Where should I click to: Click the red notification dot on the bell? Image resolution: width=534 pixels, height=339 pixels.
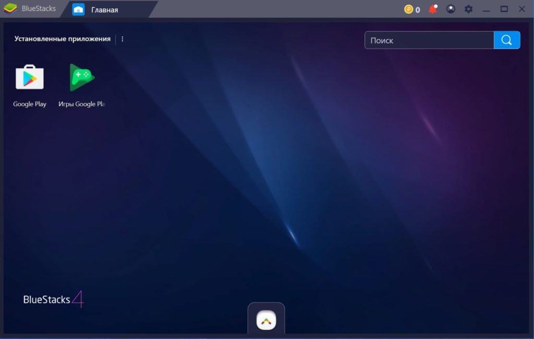[x=436, y=5]
